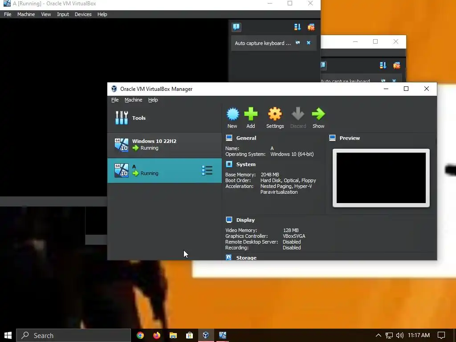
Task: Click the Display section header
Action: 245,220
